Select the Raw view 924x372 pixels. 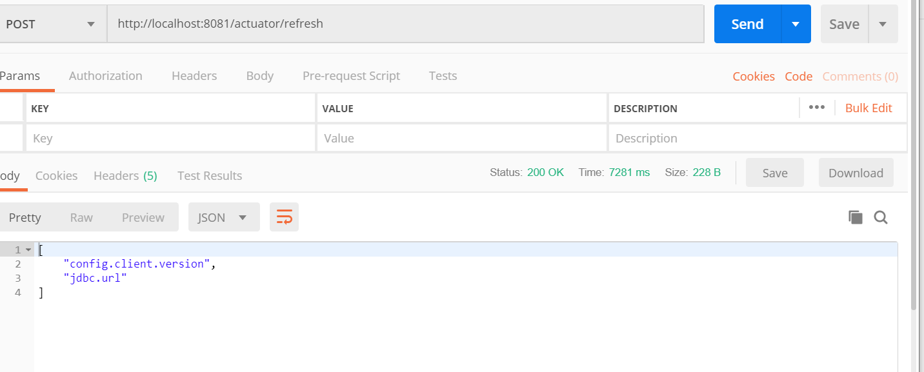point(81,217)
